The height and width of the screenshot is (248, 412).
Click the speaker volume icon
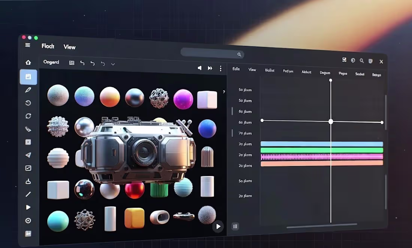[x=200, y=68]
